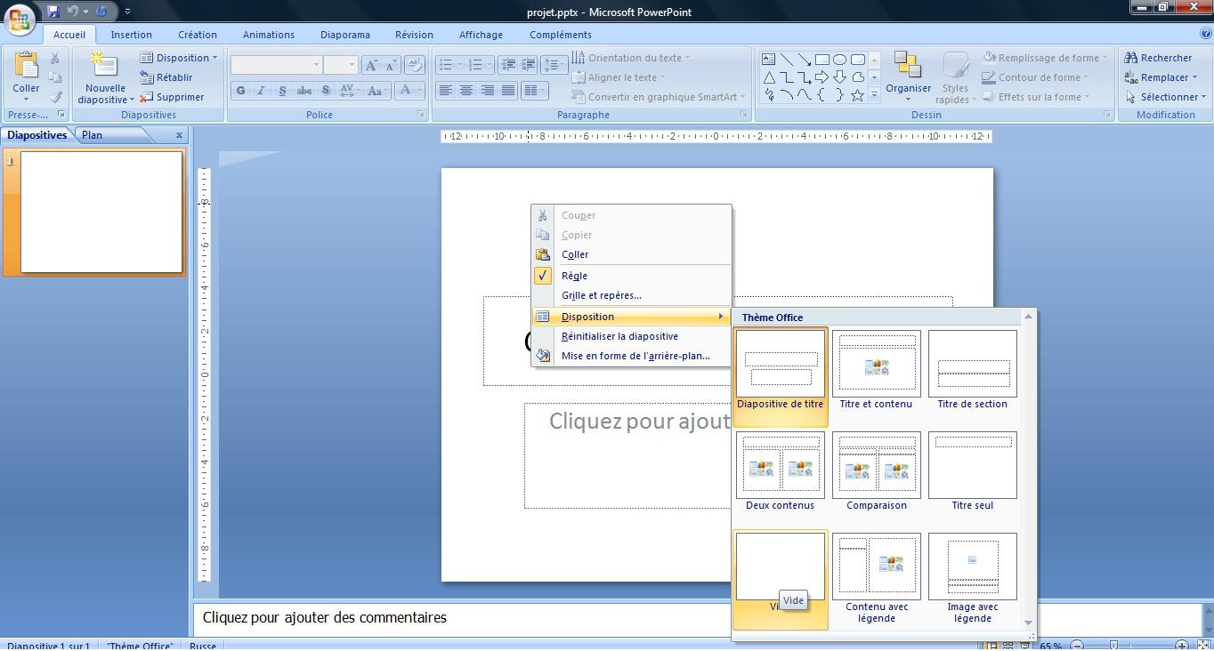Apply strikethrough abc icon
This screenshot has width=1214, height=651.
(304, 91)
